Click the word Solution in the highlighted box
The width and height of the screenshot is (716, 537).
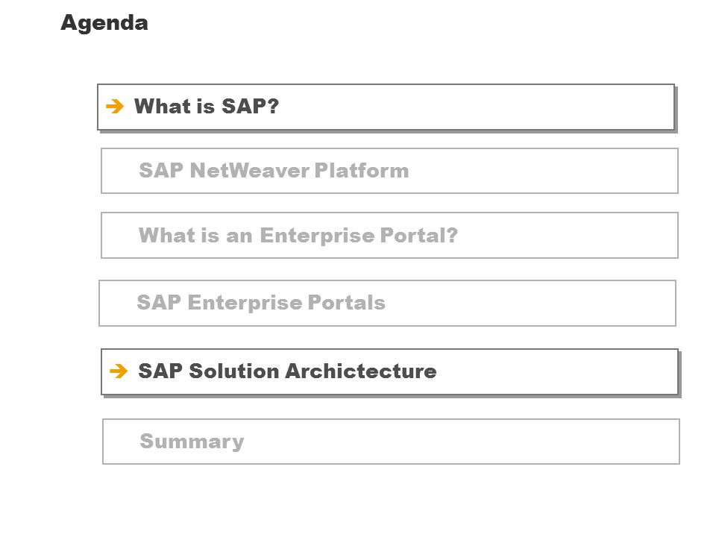click(233, 371)
